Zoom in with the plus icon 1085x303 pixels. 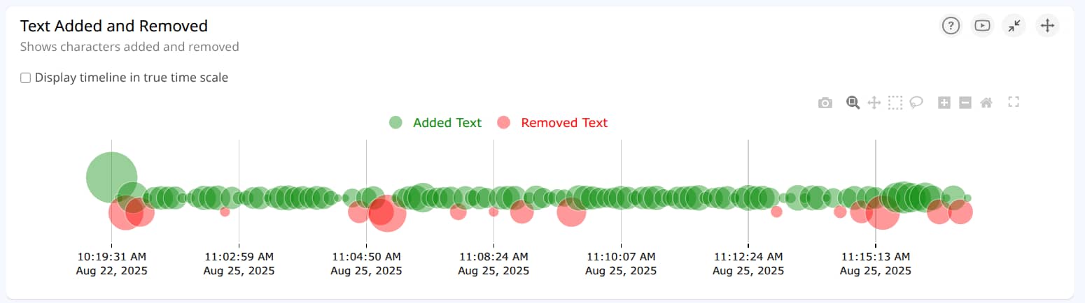click(944, 103)
